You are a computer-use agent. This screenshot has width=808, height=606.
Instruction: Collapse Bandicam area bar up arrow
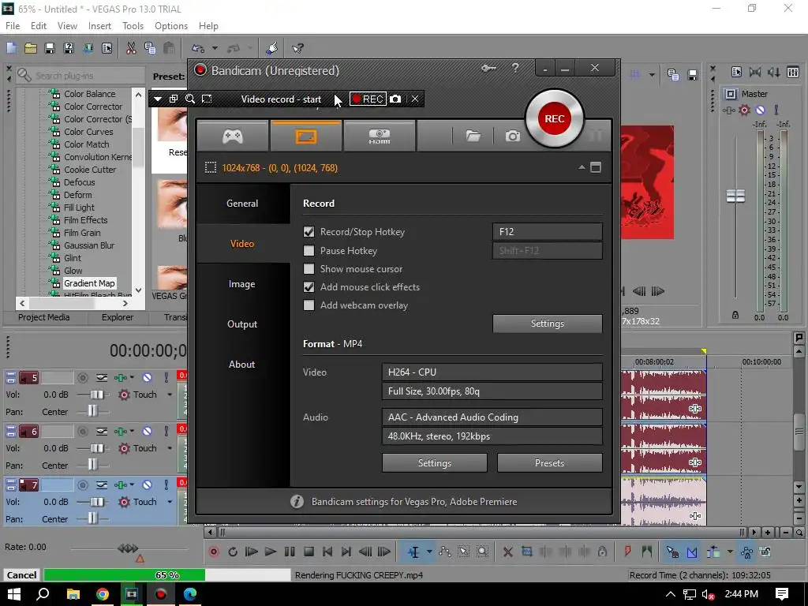pyautogui.click(x=582, y=167)
